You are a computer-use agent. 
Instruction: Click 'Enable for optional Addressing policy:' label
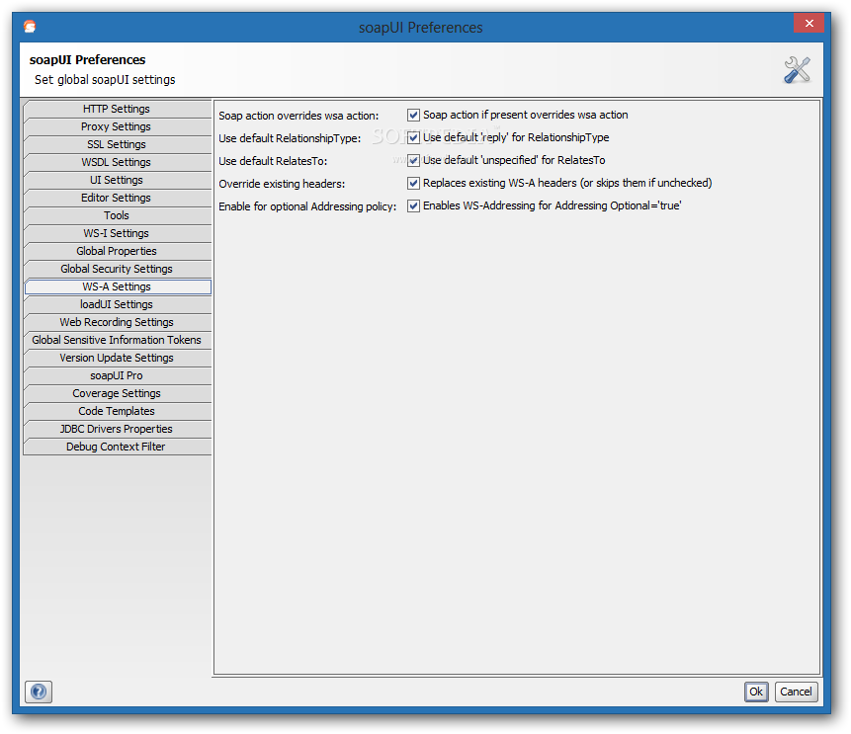[x=307, y=207]
